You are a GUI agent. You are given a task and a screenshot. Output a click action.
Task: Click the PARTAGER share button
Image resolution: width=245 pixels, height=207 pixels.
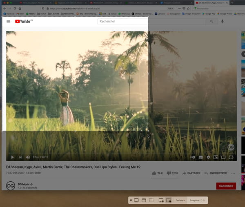192,173
